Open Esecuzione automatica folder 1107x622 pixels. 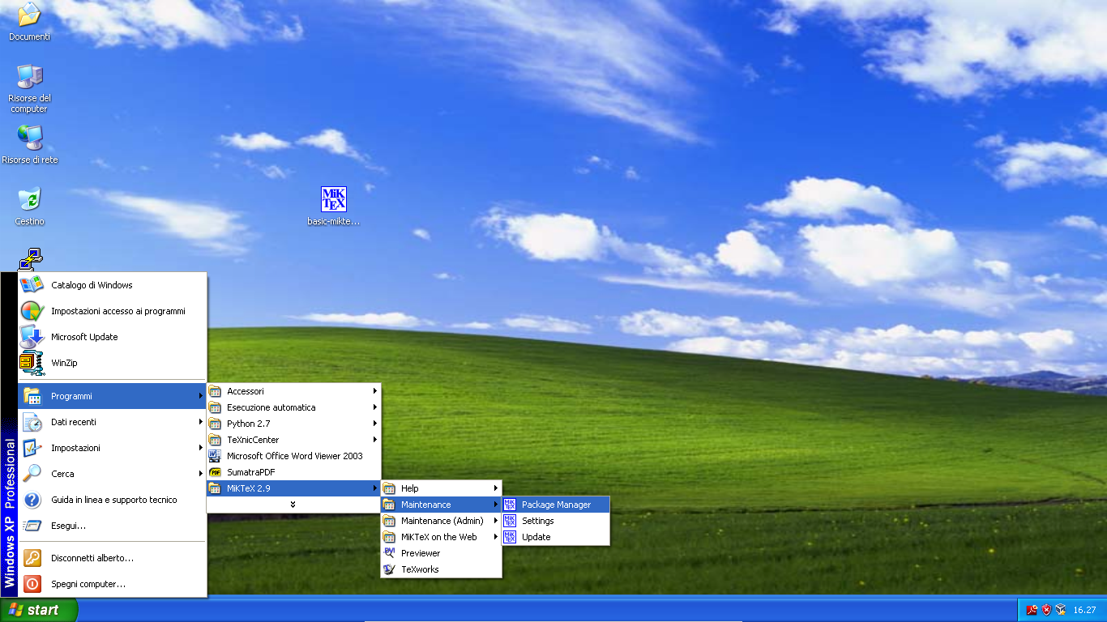pyautogui.click(x=294, y=407)
